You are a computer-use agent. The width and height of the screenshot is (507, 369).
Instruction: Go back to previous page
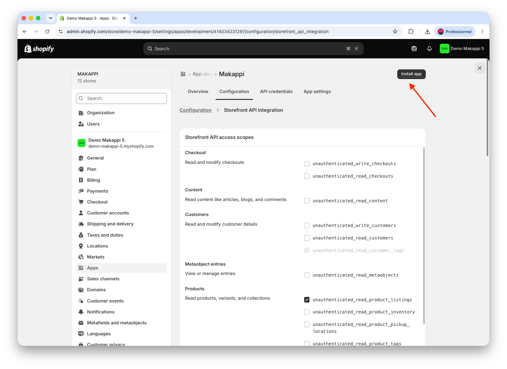coord(25,32)
